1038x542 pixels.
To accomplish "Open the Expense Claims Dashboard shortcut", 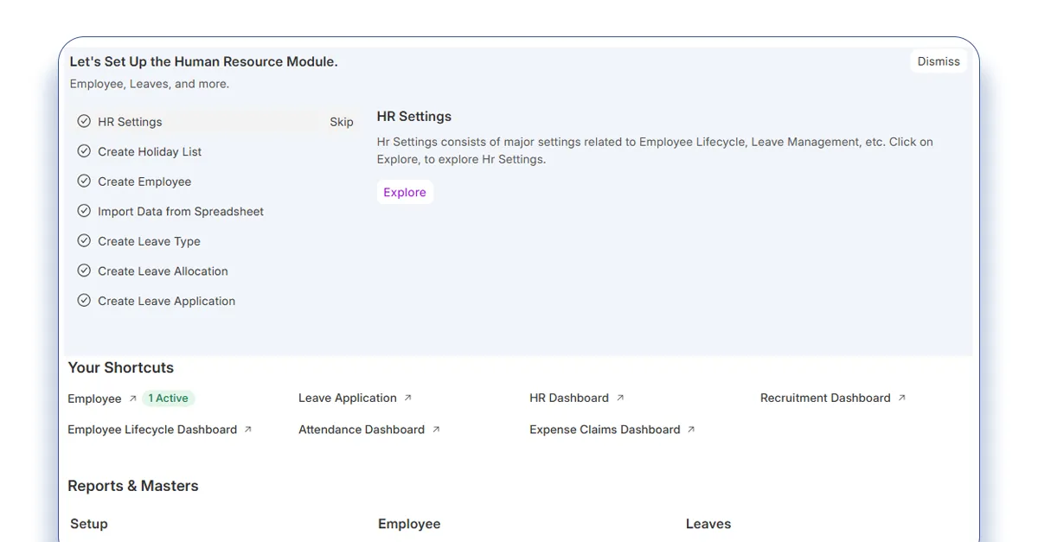I will [x=605, y=430].
